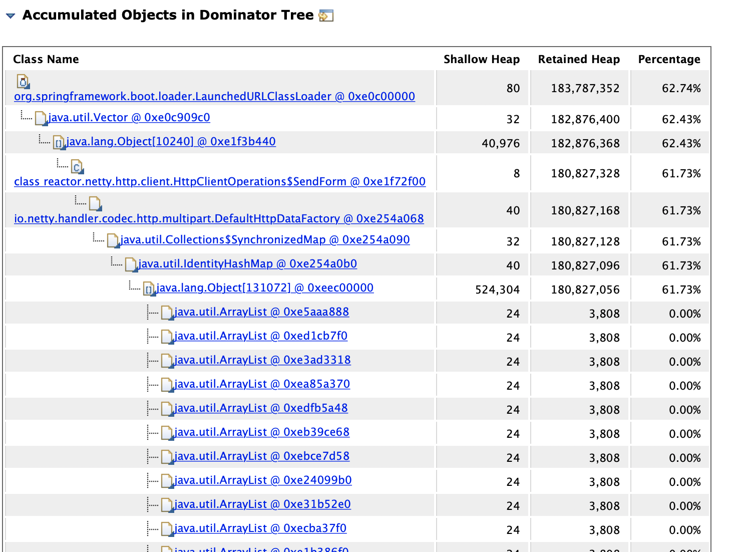Open HttpClientOperations$SendForm @ 0xe1f72f00 link
The image size is (744, 552).
(x=220, y=181)
